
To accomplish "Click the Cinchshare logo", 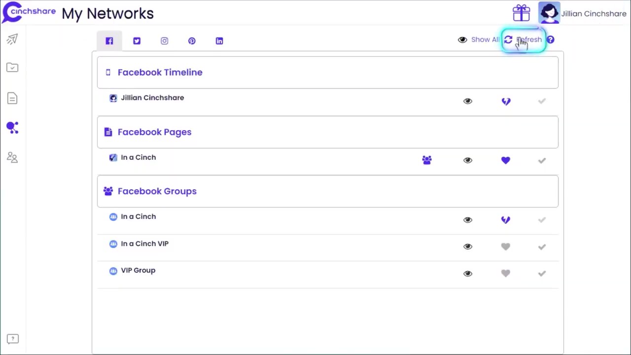I will coord(29,12).
